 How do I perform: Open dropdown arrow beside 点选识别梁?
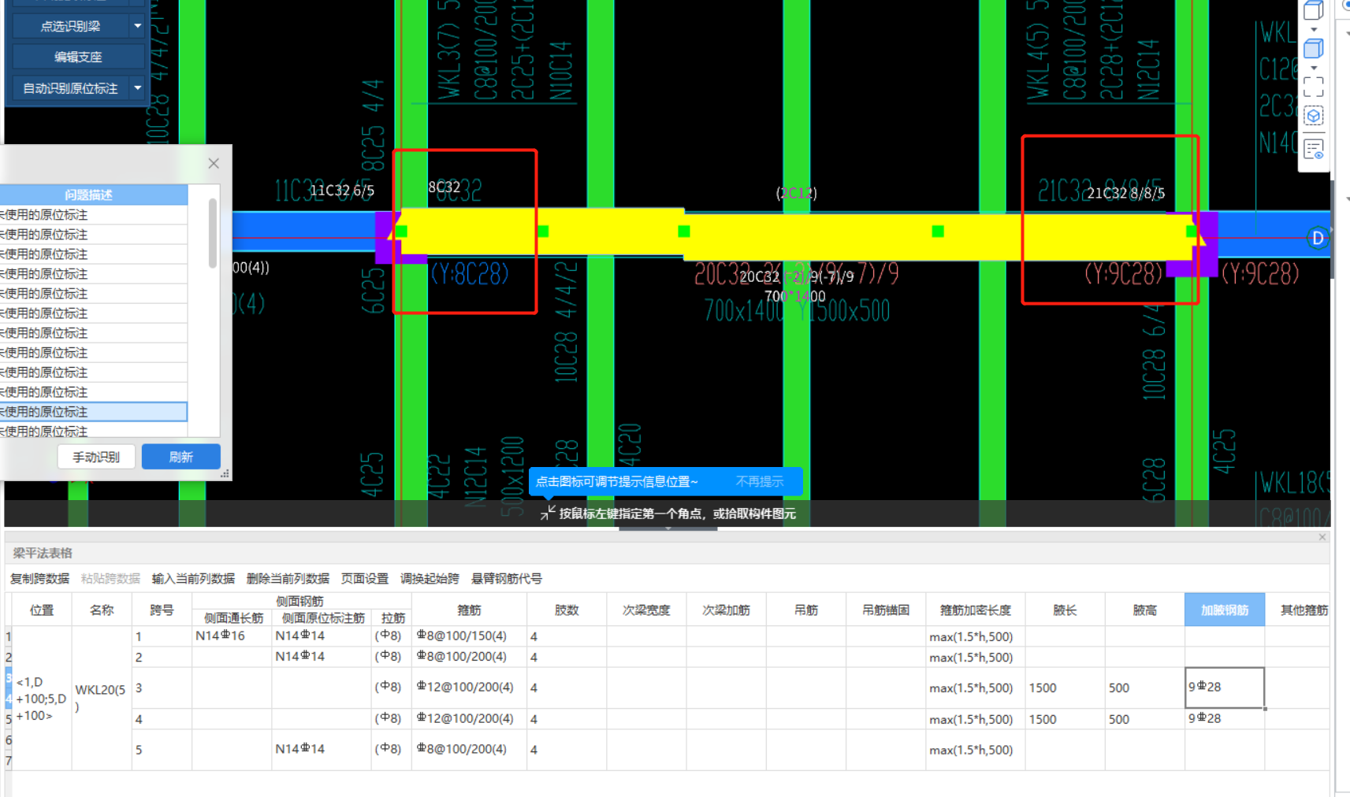click(137, 26)
